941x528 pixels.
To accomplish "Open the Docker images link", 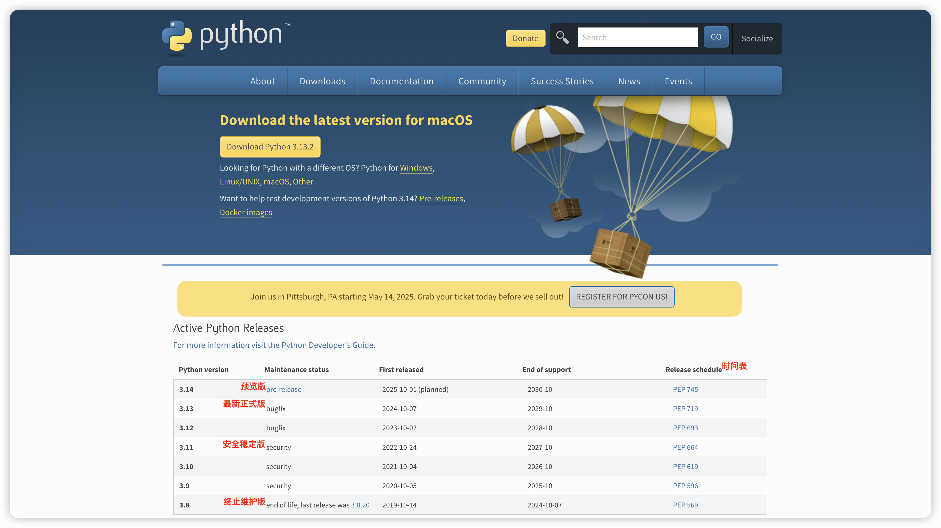I will click(246, 212).
